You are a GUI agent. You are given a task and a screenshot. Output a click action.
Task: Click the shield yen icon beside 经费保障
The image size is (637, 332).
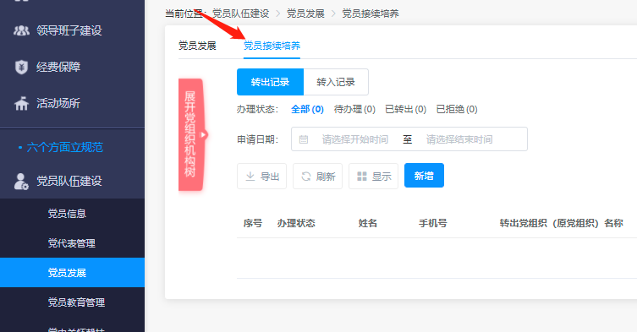(21, 67)
